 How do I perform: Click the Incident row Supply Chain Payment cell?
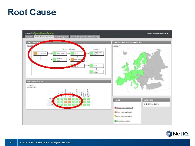[x=88, y=105]
